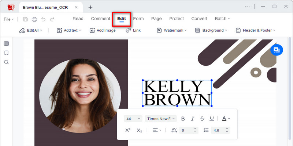This screenshot has height=146, width=293.
Task: Click the KELLY BROWN text box
Action: click(177, 93)
